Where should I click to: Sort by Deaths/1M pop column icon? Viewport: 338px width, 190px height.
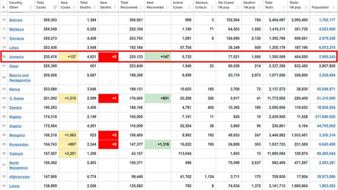[x=259, y=7]
